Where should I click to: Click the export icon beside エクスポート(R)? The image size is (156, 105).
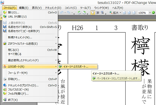(5, 66)
